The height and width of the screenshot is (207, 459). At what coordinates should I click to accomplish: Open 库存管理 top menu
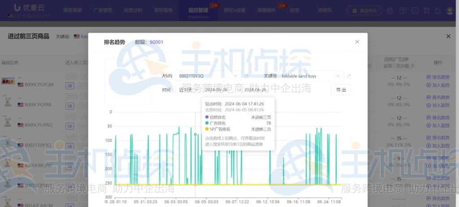[x=163, y=10]
